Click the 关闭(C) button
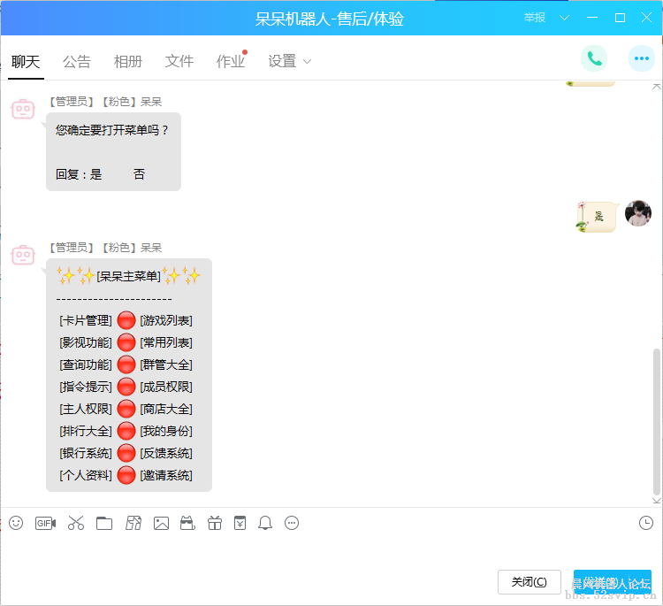 coord(529,582)
